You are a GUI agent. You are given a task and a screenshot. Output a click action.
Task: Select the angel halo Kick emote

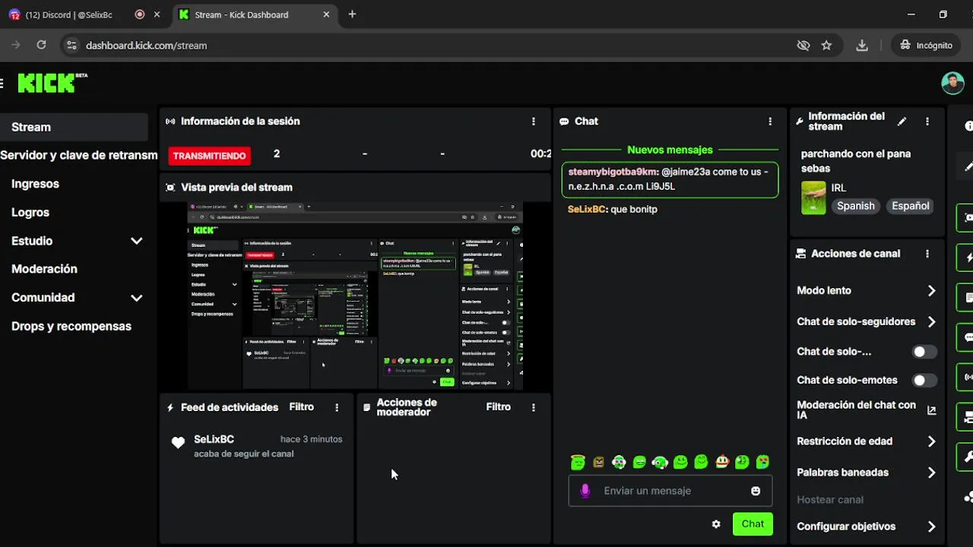pos(578,462)
